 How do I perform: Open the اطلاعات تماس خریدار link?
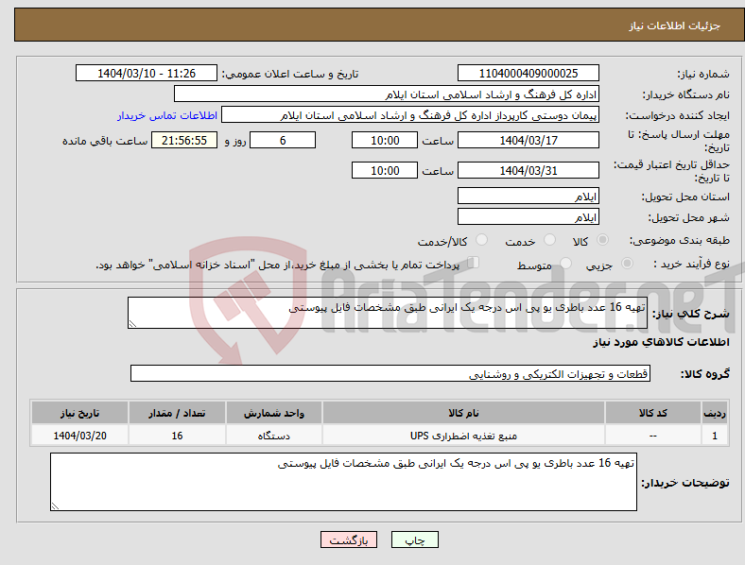167,115
